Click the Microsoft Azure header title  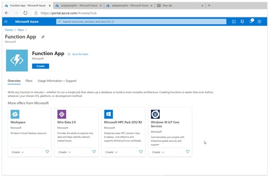tap(27, 21)
